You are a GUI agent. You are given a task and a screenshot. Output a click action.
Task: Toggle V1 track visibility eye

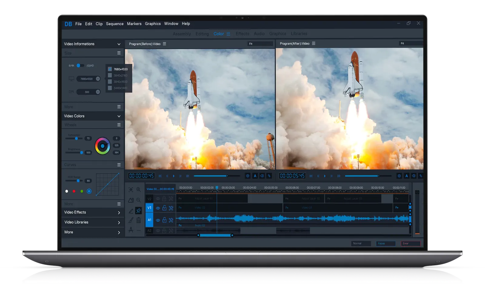[158, 208]
